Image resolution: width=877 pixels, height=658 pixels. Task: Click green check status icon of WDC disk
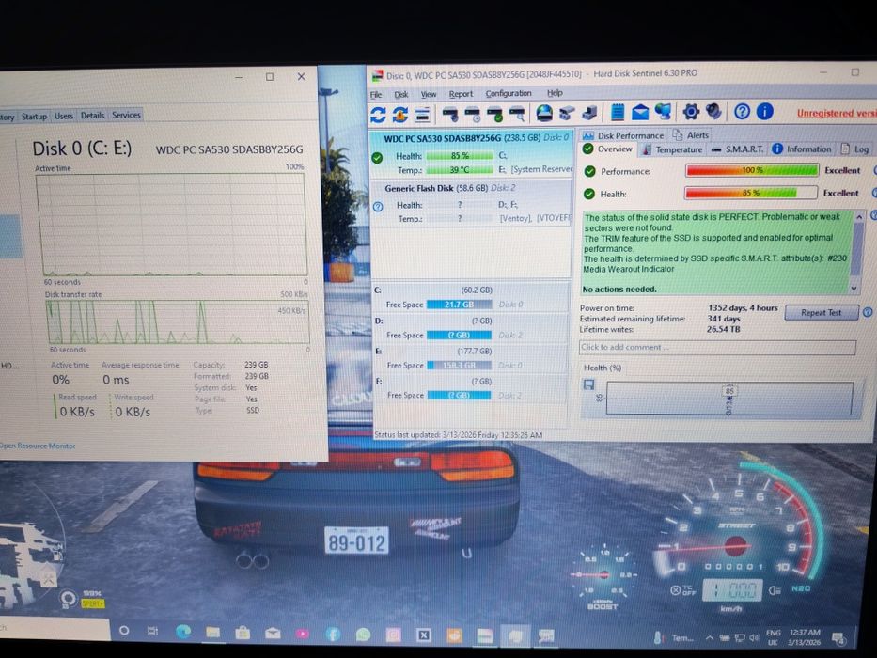pyautogui.click(x=378, y=158)
